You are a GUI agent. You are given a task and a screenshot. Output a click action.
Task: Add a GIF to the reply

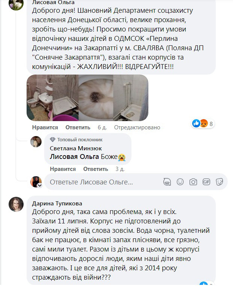pos(206,182)
